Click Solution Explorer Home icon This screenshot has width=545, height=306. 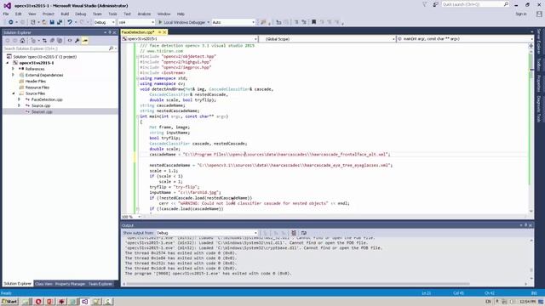pos(23,41)
